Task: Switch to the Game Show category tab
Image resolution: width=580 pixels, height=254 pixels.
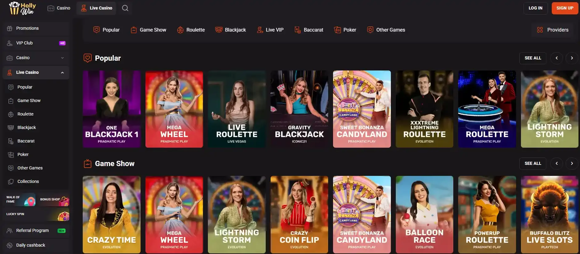Action: [x=149, y=30]
